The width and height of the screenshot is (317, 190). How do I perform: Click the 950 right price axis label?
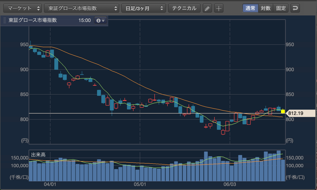(x=290, y=44)
